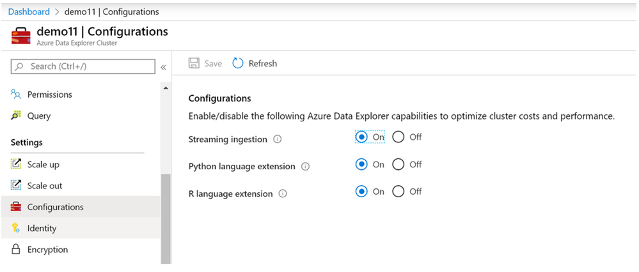The width and height of the screenshot is (639, 272).
Task: Click the Scale up icon
Action: pos(15,165)
